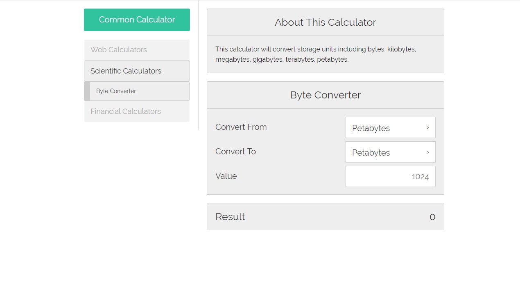This screenshot has width=520, height=294.
Task: Click the Result row
Action: pos(326,216)
